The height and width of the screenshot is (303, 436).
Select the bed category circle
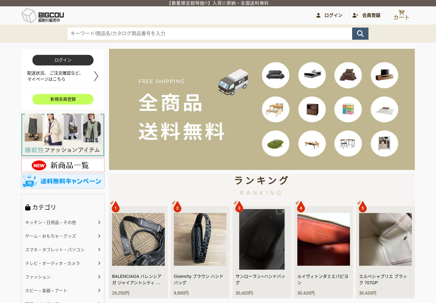tap(312, 75)
